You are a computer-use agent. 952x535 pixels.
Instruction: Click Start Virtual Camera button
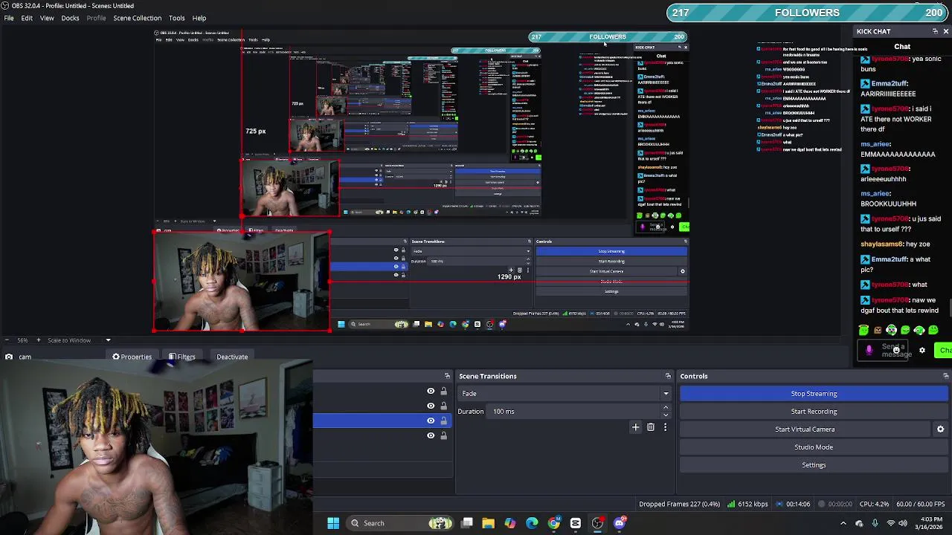pos(805,429)
